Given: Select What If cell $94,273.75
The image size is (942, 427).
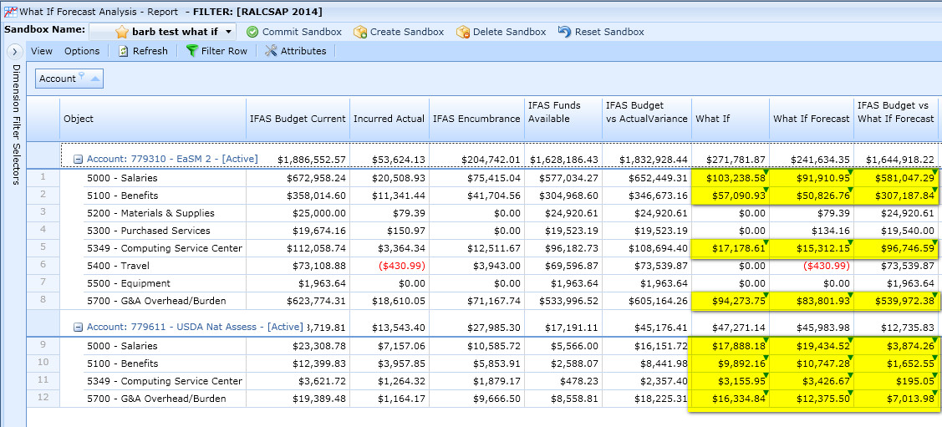Looking at the screenshot, I should (731, 301).
